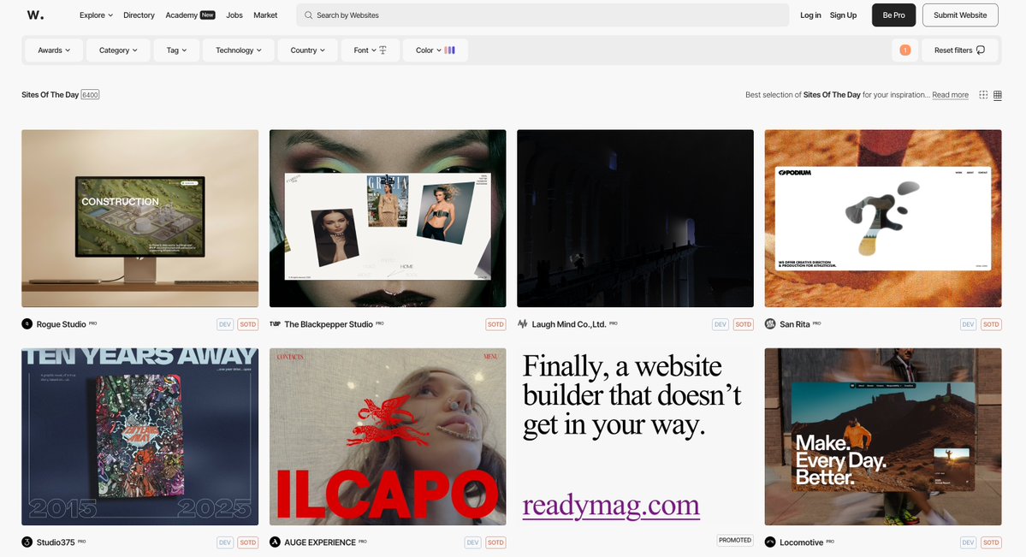1026x557 pixels.
Task: Click the SOTD badge for Rogue Studio
Action: pos(247,324)
